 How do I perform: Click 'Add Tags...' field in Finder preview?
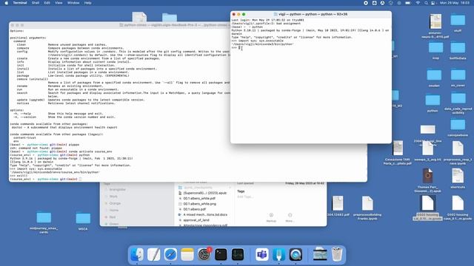(x=245, y=197)
